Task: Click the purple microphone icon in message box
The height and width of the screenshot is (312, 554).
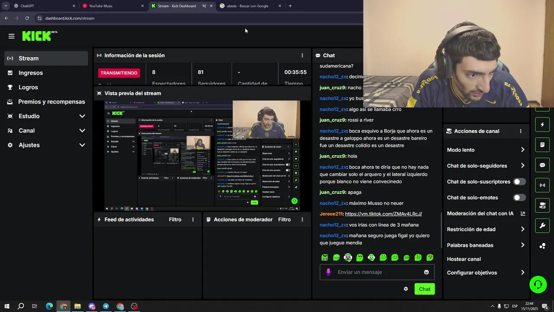Action: click(329, 272)
